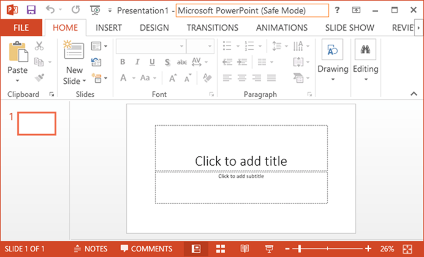424x257 pixels.
Task: Click the zoom slider in status bar
Action: click(x=331, y=248)
